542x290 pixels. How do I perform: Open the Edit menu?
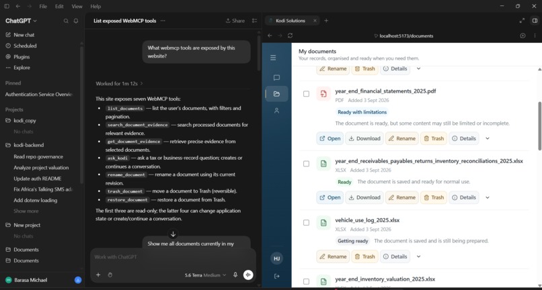(x=59, y=6)
